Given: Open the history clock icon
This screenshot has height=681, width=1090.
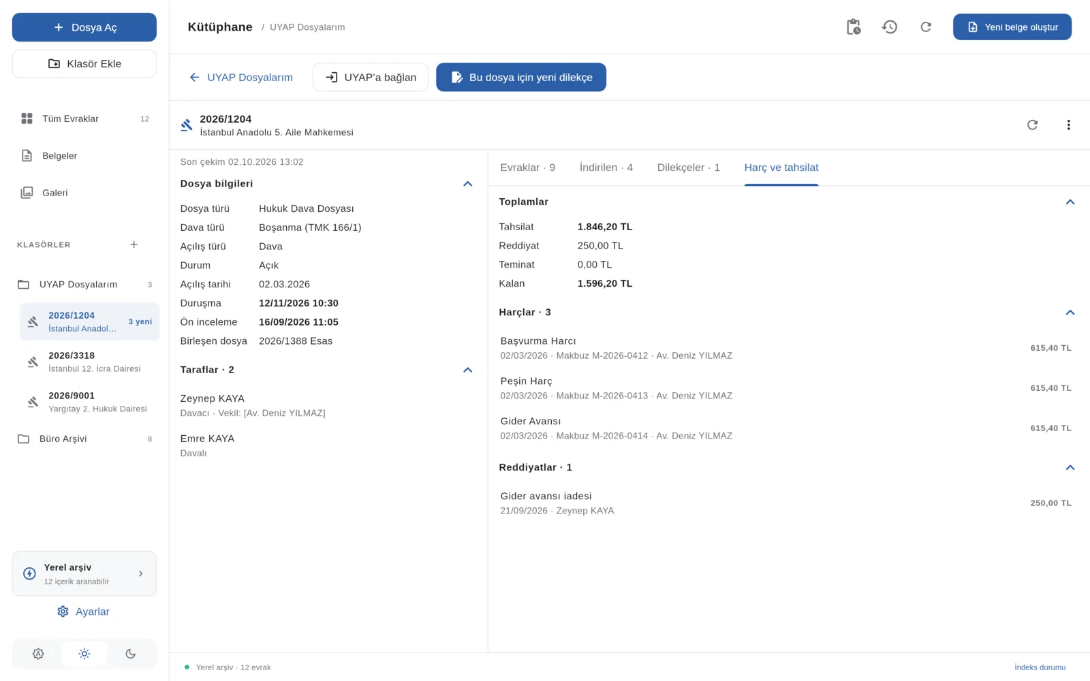Looking at the screenshot, I should tap(889, 27).
